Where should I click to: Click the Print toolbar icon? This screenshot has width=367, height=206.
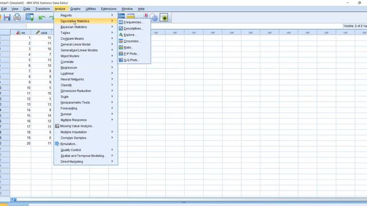pos(17,17)
